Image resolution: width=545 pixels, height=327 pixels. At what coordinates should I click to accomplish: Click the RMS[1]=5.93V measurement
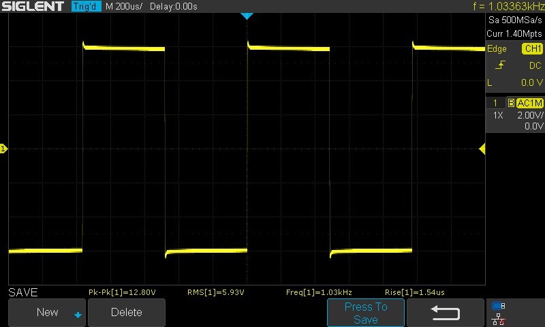coord(215,293)
